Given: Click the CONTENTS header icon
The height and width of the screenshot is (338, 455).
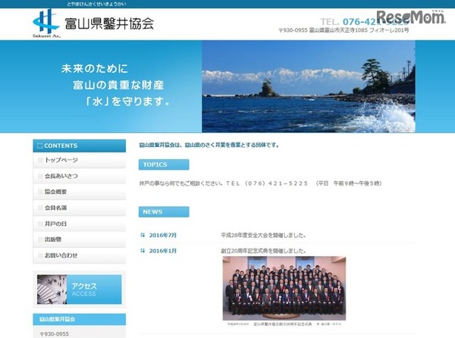Looking at the screenshot, I should tap(40, 146).
